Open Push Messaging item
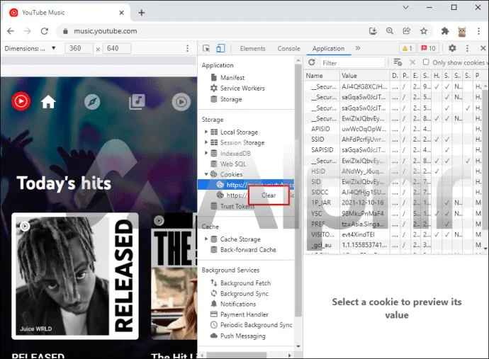 pos(243,336)
